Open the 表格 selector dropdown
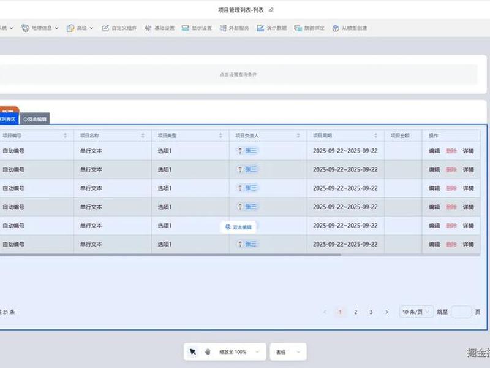This screenshot has height=368, width=490. 288,352
